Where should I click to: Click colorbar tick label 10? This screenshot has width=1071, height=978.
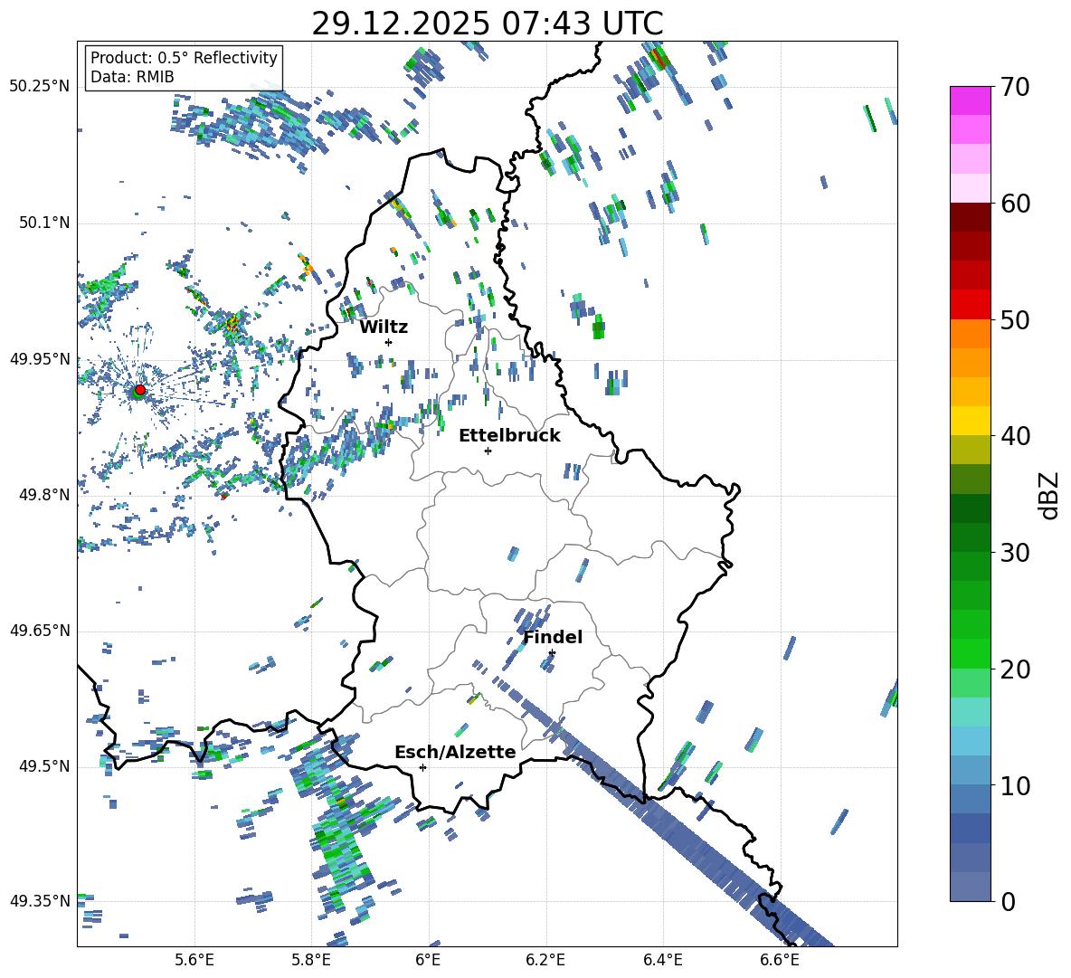1015,785
